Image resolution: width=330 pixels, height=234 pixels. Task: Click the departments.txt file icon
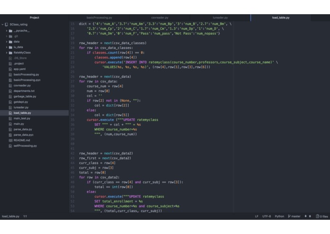10,91
